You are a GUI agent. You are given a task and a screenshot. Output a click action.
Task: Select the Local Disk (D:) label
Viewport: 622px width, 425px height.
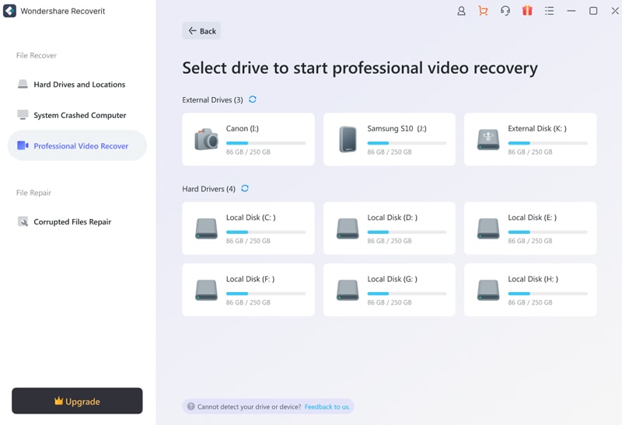(x=393, y=218)
